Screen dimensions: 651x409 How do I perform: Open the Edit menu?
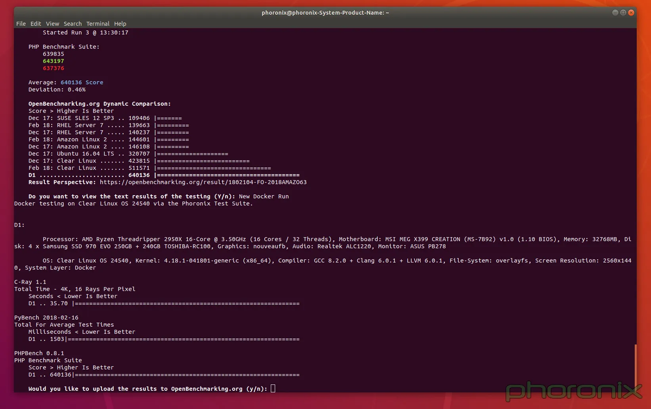click(x=36, y=24)
